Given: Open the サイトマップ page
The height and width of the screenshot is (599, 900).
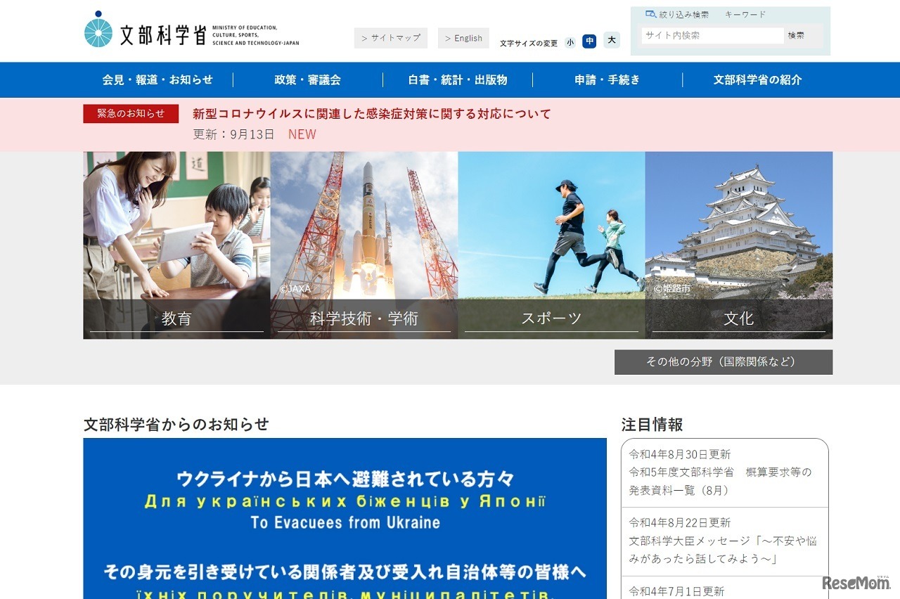Looking at the screenshot, I should (391, 38).
